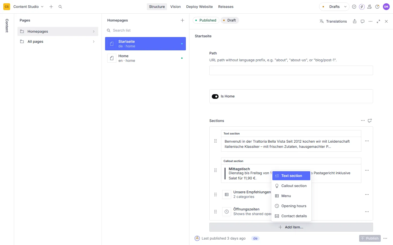Open the Sections field actions menu
393x245 pixels.
[x=363, y=121]
